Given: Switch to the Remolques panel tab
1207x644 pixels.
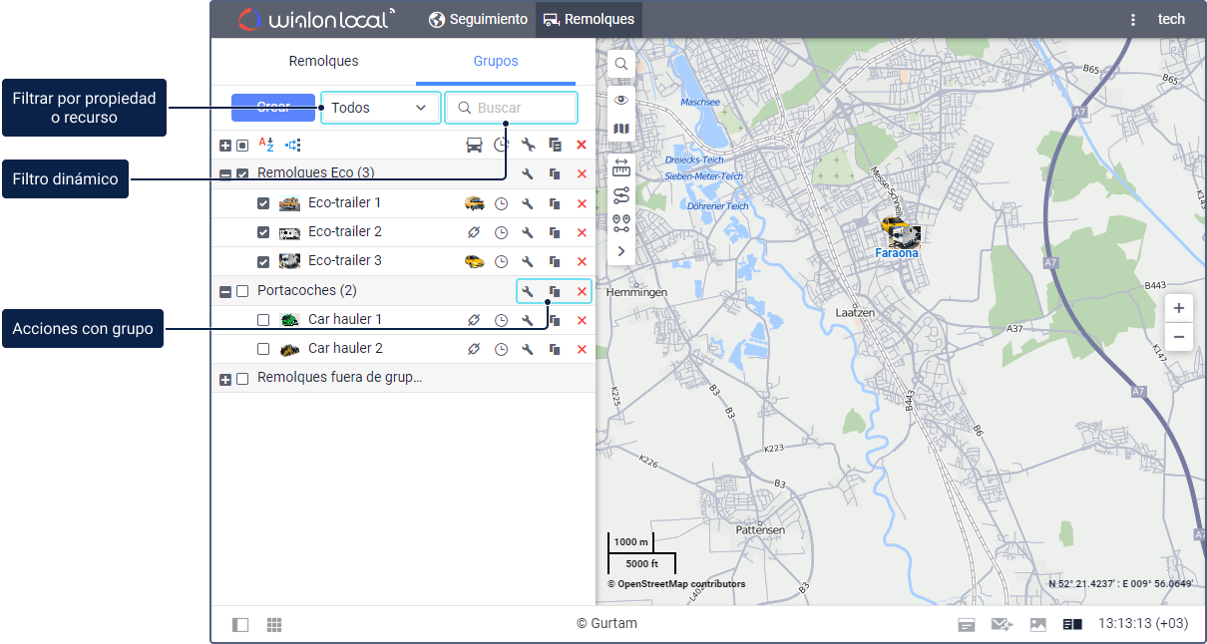Looking at the screenshot, I should [x=323, y=61].
